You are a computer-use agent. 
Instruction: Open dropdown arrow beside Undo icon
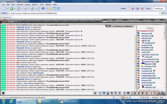[46, 9]
